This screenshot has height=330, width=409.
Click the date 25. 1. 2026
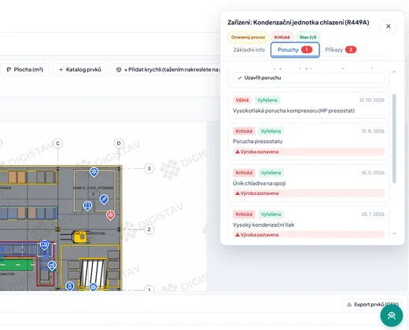[x=373, y=214]
